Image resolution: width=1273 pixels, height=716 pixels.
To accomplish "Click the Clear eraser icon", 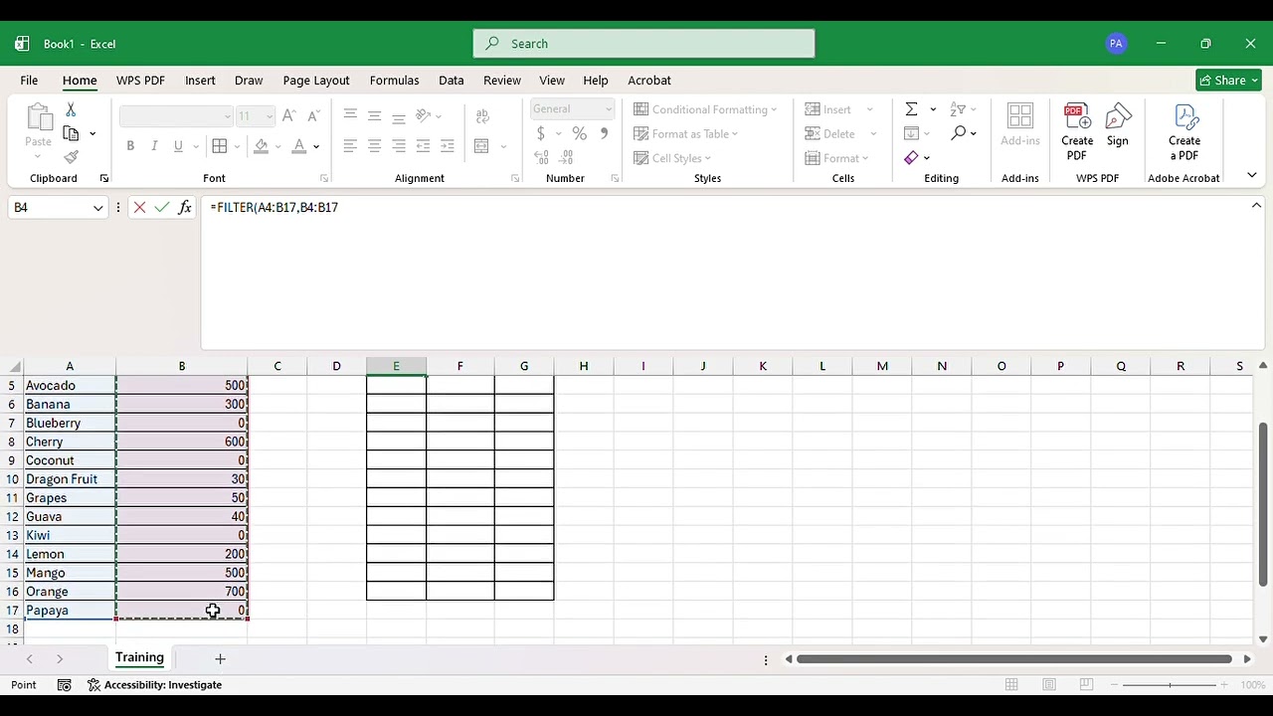I will point(911,157).
